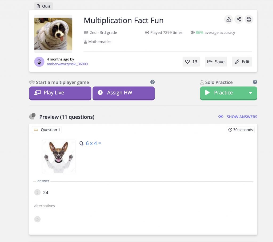Click the "4 months ago by" text

tap(61, 59)
